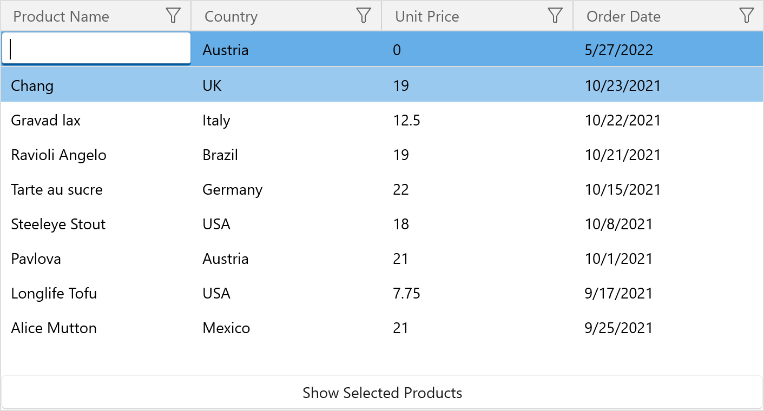Click the Germany country cell
Viewport: 764px width, 411px height.
click(232, 190)
